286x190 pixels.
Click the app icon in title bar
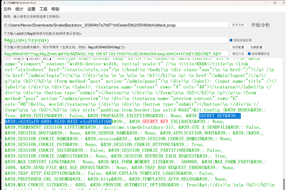(x=4, y=2)
